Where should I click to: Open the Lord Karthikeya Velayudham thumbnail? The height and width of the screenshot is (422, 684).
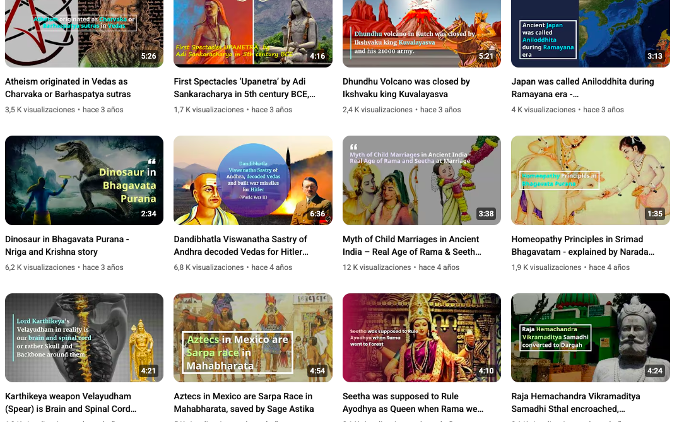tap(84, 338)
